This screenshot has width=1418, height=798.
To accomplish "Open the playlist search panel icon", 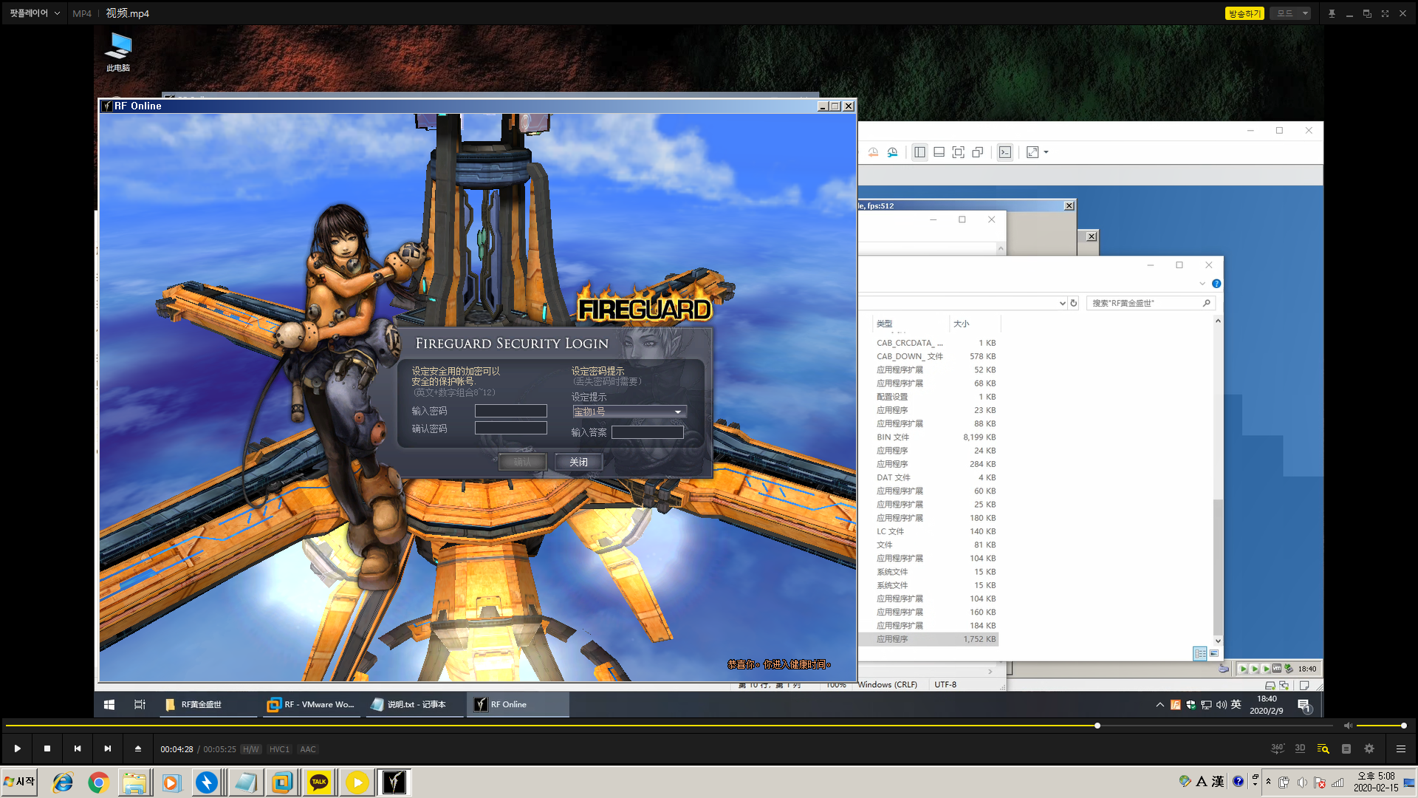I will [x=1323, y=748].
